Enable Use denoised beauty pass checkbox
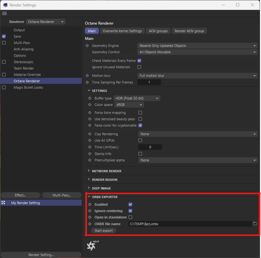This screenshot has height=258, width=261. click(x=140, y=119)
